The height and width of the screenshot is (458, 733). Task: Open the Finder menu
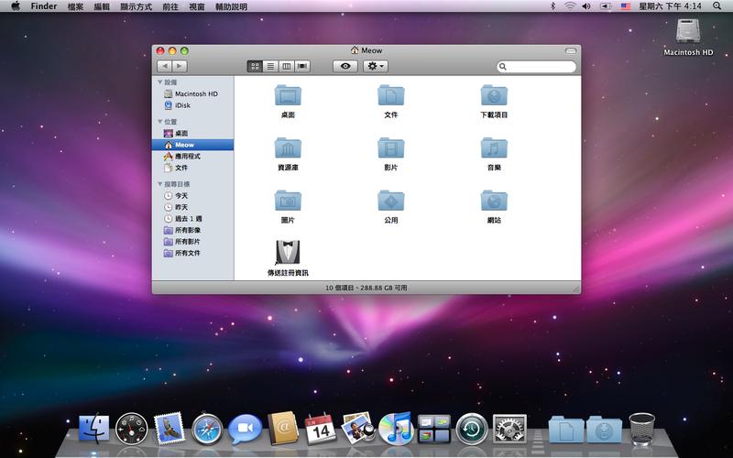tap(44, 6)
